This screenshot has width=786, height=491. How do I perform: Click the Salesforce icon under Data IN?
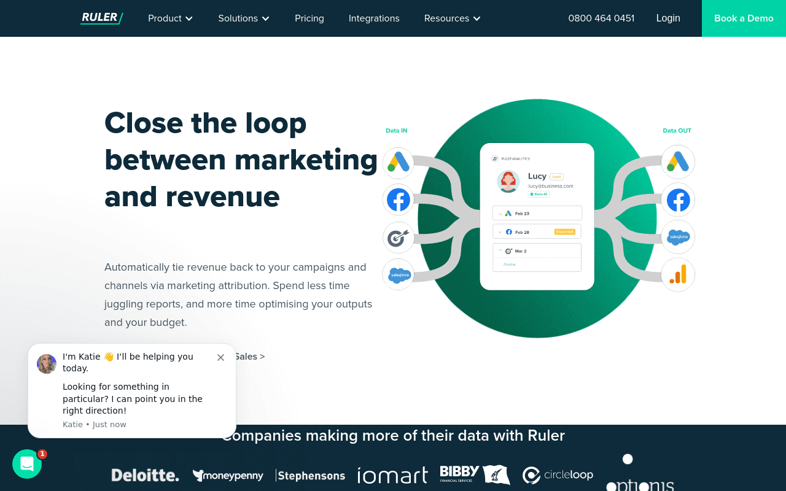399,274
